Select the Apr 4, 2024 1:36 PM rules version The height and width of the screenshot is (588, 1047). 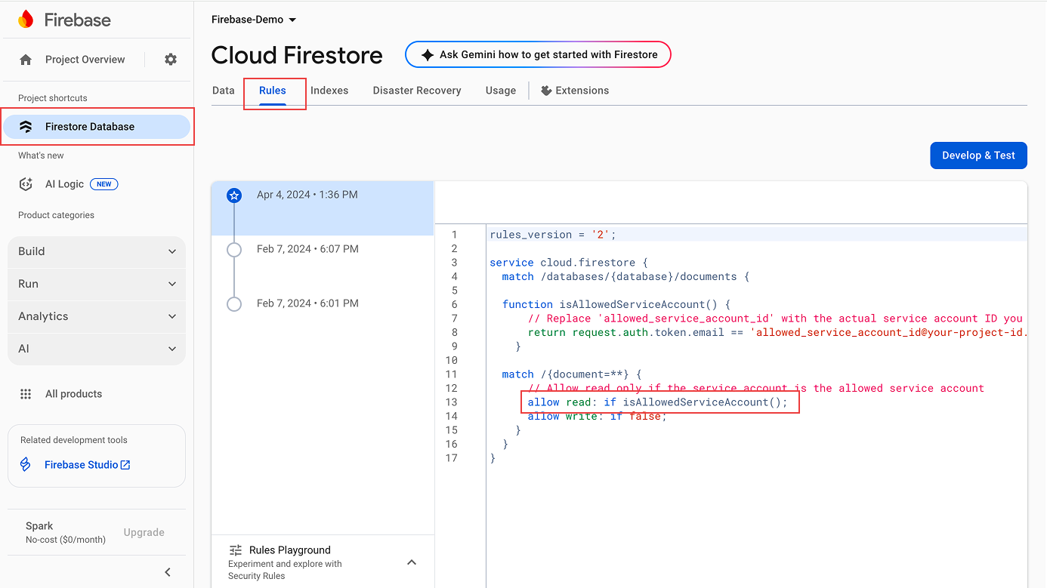point(323,208)
